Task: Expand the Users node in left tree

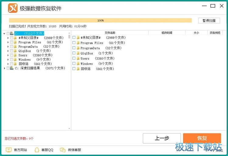Action: coord(8,56)
